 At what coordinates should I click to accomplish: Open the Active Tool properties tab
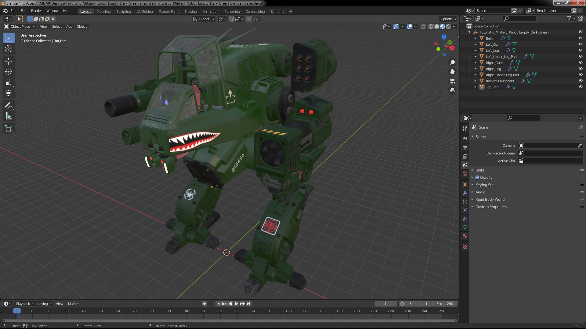click(x=465, y=129)
